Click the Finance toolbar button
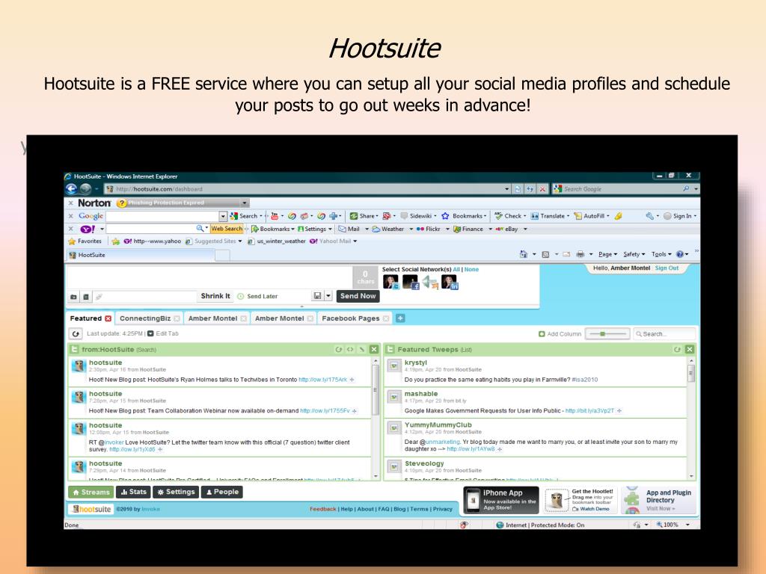The height and width of the screenshot is (574, 766). tap(468, 229)
